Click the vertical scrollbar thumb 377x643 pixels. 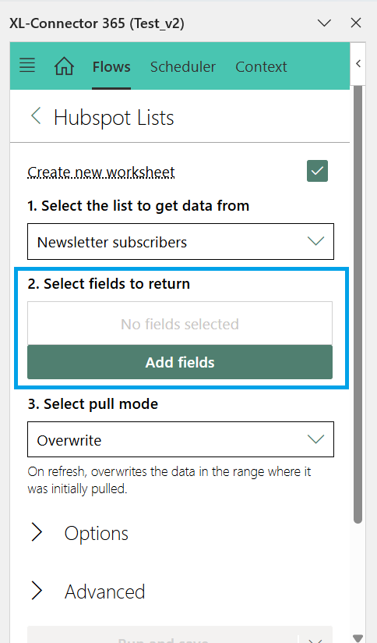tap(358, 304)
